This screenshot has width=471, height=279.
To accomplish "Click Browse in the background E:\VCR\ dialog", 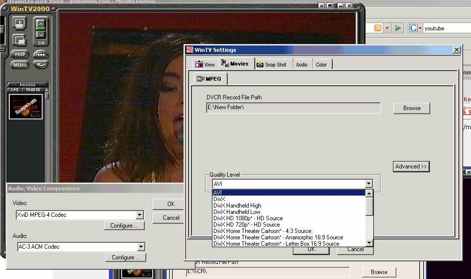I will pos(379,272).
